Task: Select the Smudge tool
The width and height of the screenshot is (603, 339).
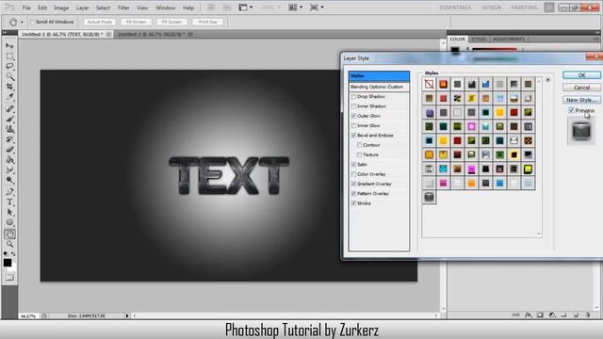Action: coord(9,169)
